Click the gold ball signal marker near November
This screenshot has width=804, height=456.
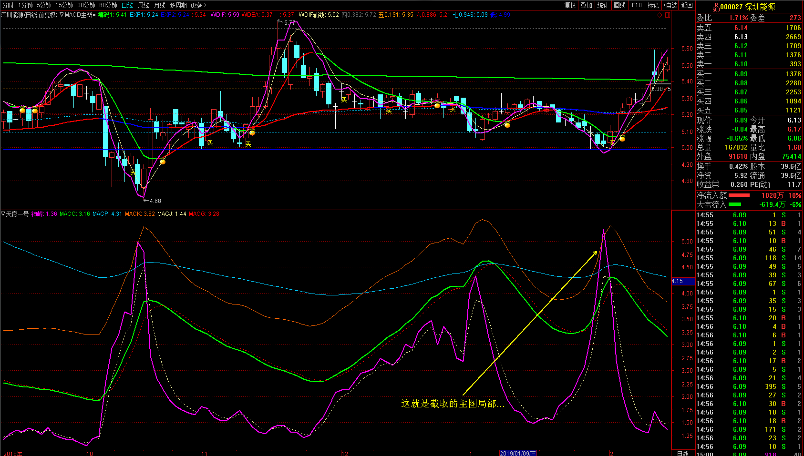(252, 132)
